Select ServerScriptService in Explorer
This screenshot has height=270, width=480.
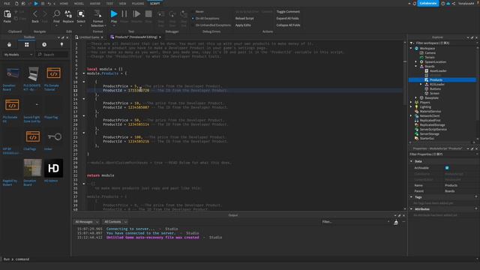pos(433,130)
